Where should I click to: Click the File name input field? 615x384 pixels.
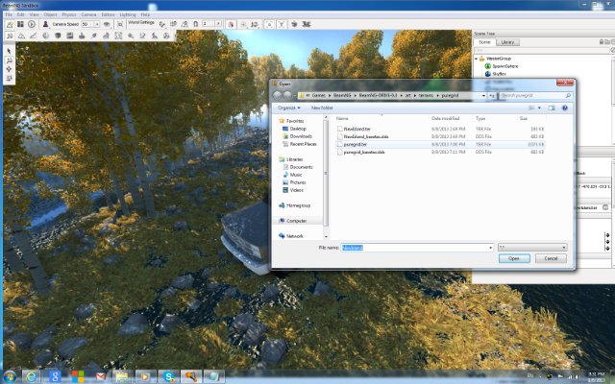click(x=417, y=248)
